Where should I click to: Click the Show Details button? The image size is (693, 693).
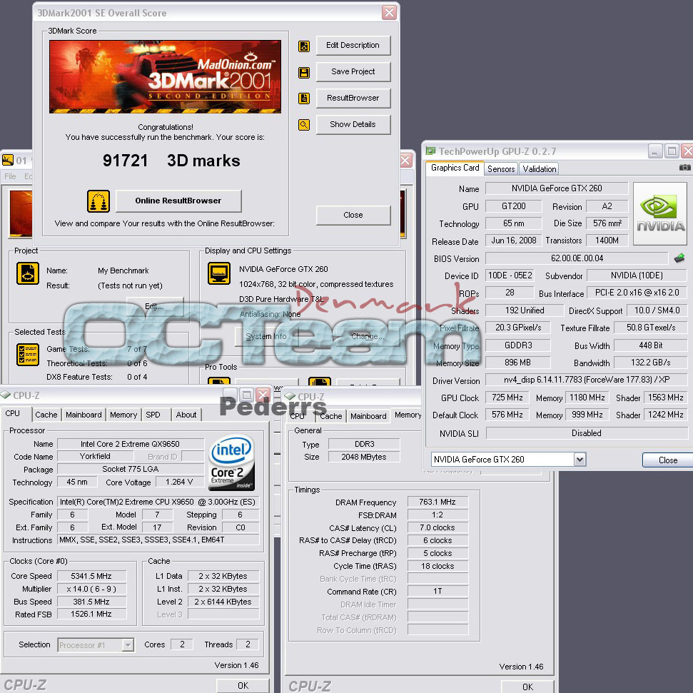click(353, 125)
